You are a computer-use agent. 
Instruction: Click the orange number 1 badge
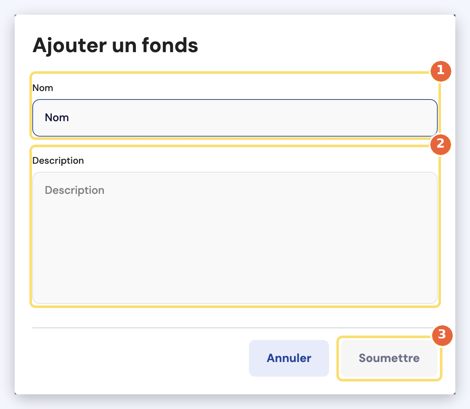441,70
